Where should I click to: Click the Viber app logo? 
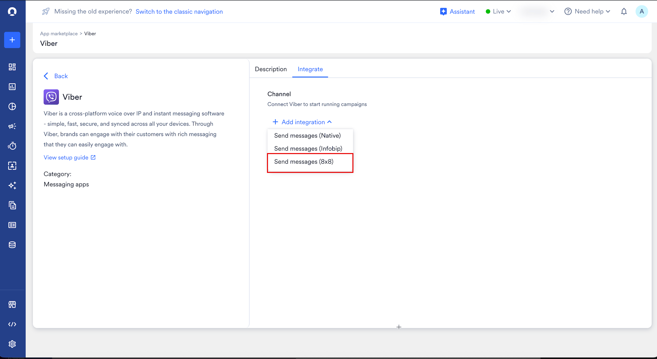click(x=51, y=97)
